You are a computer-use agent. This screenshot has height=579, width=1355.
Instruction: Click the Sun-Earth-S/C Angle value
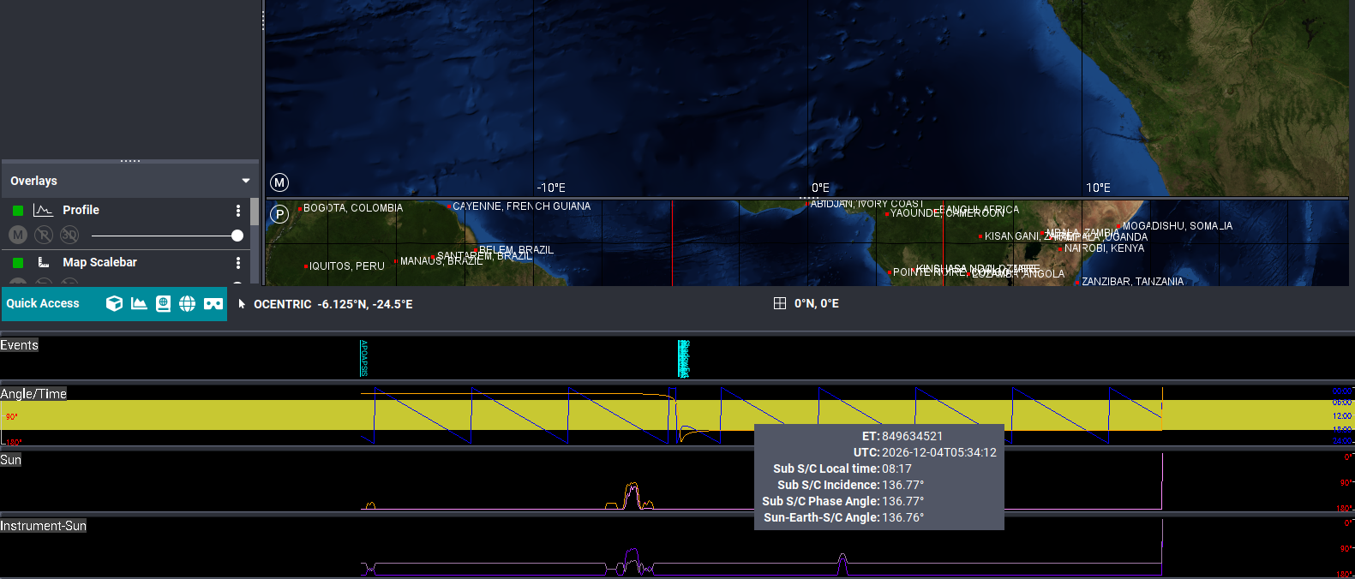pyautogui.click(x=902, y=517)
